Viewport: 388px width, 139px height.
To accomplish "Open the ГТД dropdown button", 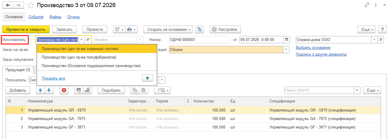I will (162, 90).
